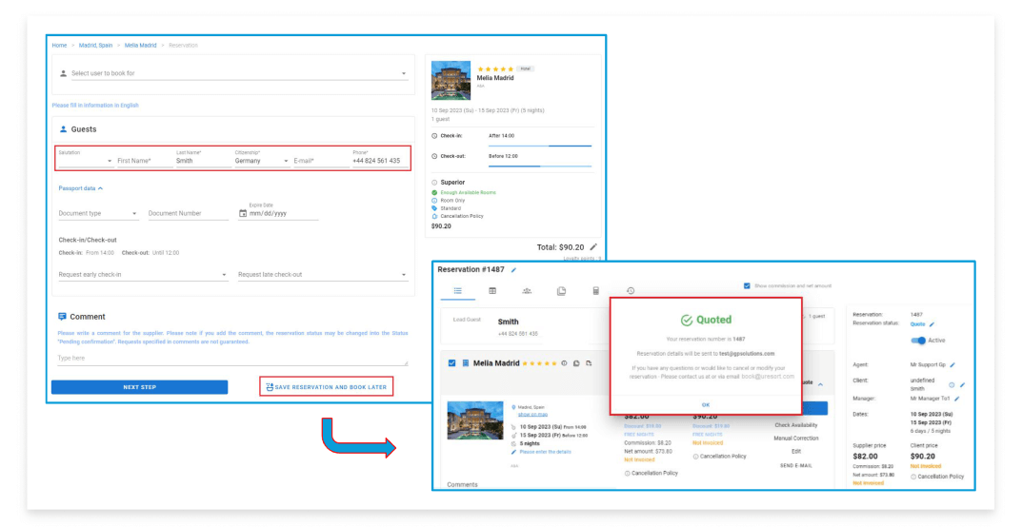
Task: Uncheck the Melia Madrid service checkbox
Action: coord(451,363)
